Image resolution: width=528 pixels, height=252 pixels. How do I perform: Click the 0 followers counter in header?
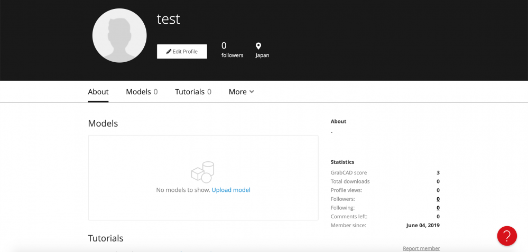coord(232,50)
